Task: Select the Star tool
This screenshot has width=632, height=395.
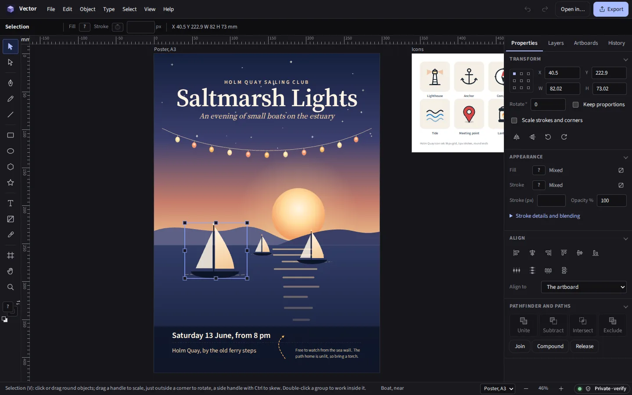Action: click(11, 183)
